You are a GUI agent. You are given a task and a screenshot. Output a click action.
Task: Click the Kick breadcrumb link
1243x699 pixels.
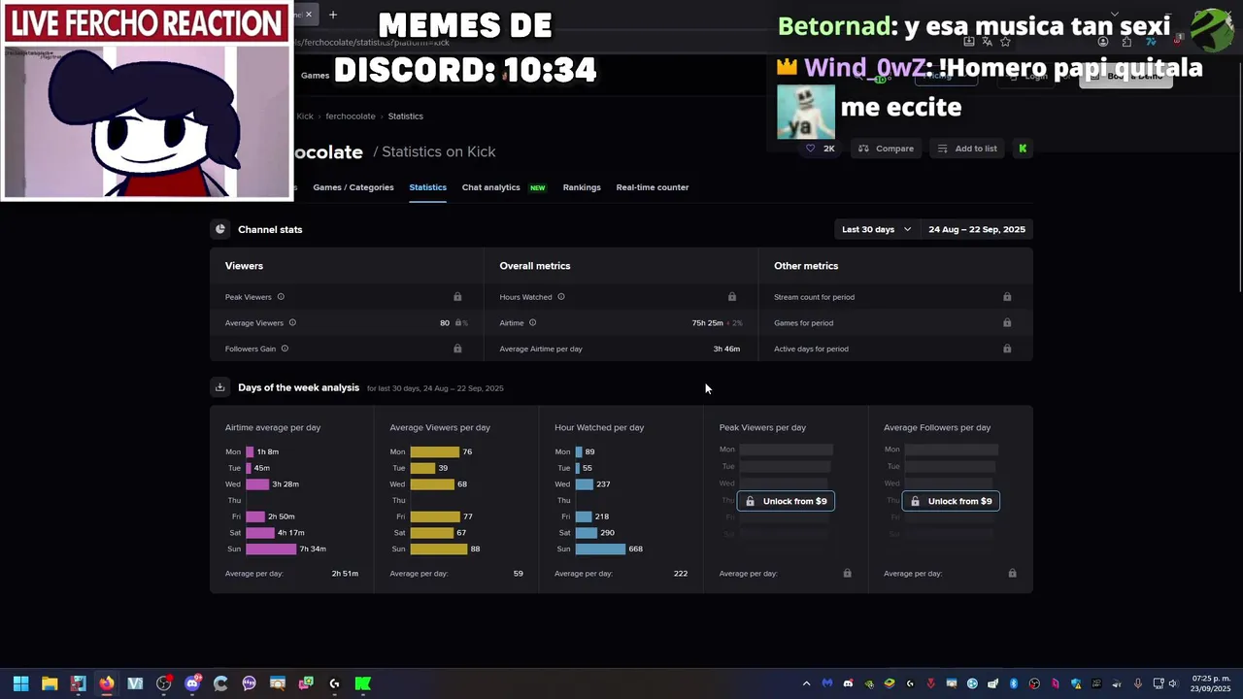(305, 116)
